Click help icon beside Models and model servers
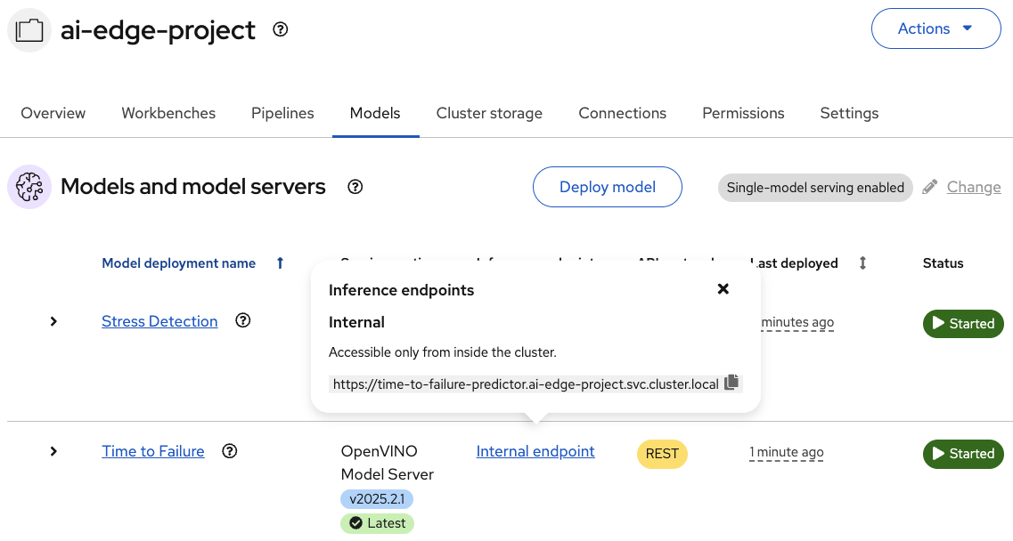Screen dimensions: 1013x541 [355, 187]
